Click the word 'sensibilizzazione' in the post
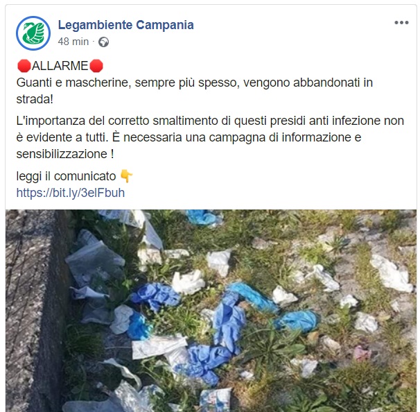 click(x=62, y=154)
